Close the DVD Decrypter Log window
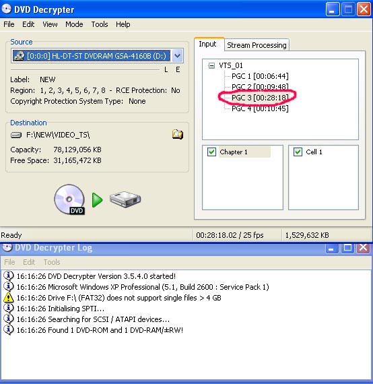 [x=363, y=248]
